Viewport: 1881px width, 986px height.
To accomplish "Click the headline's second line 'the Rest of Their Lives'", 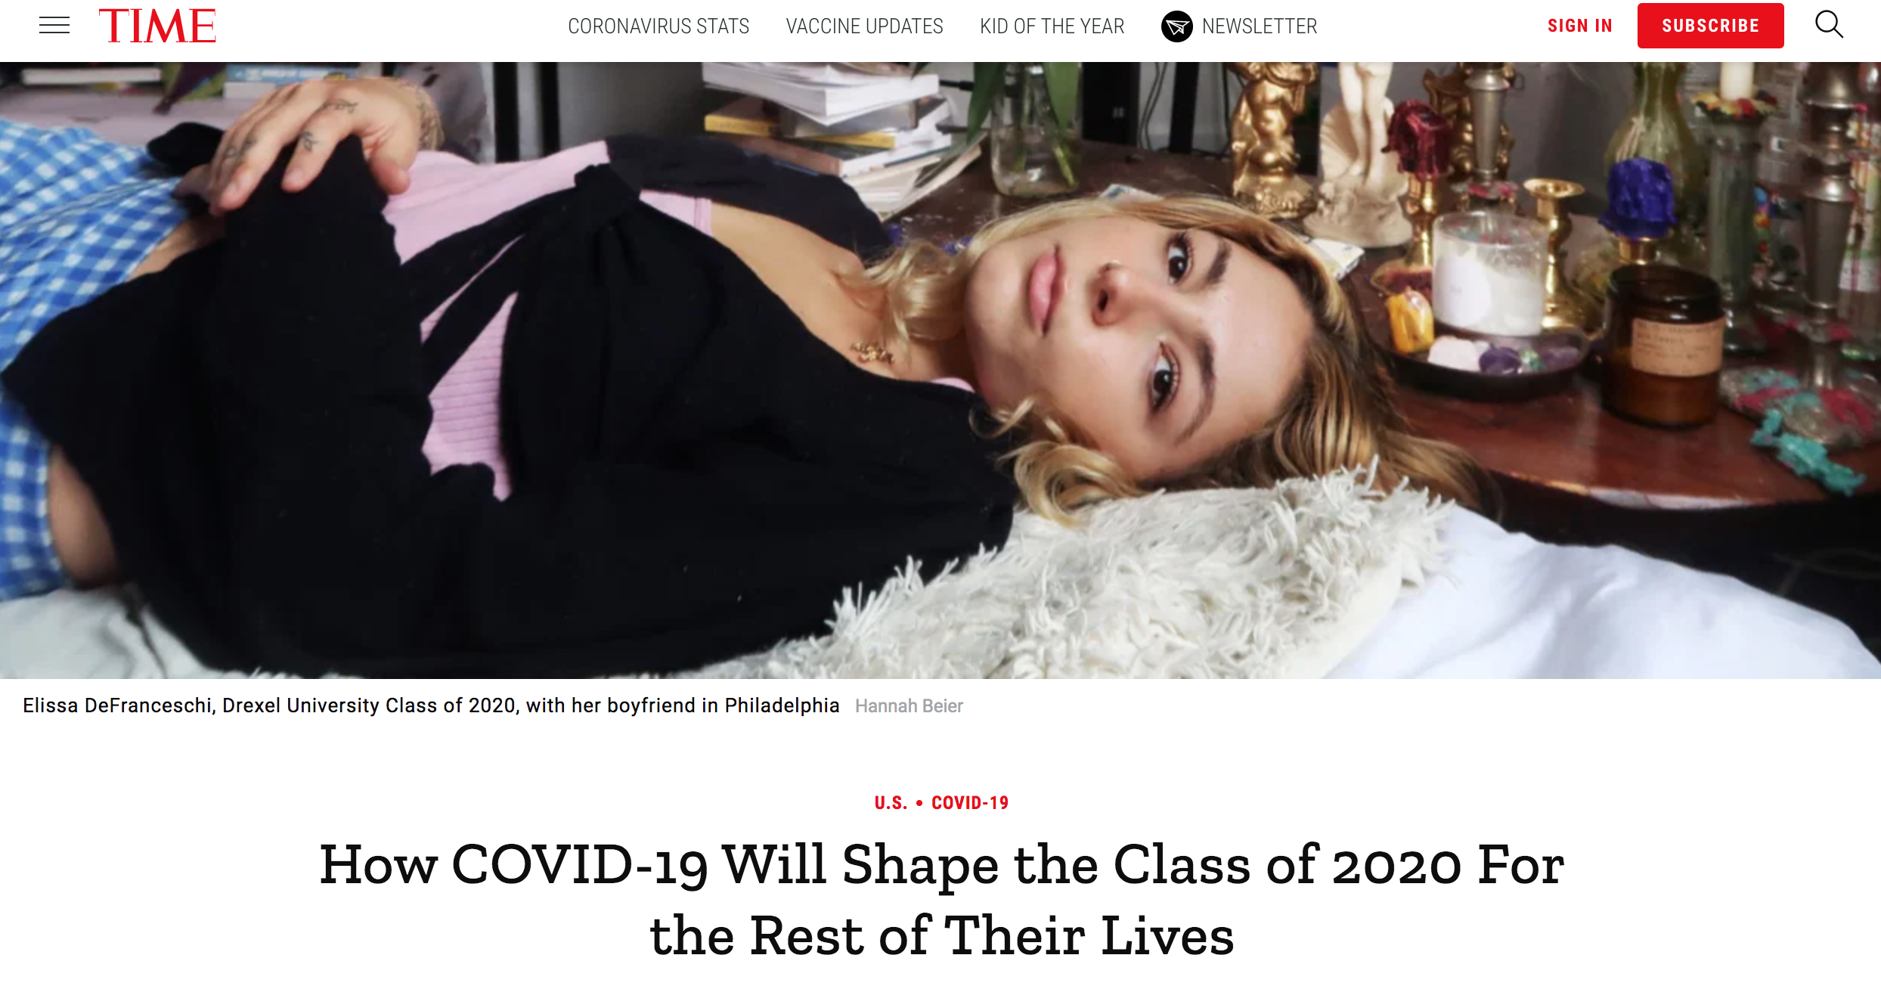I will 941,936.
